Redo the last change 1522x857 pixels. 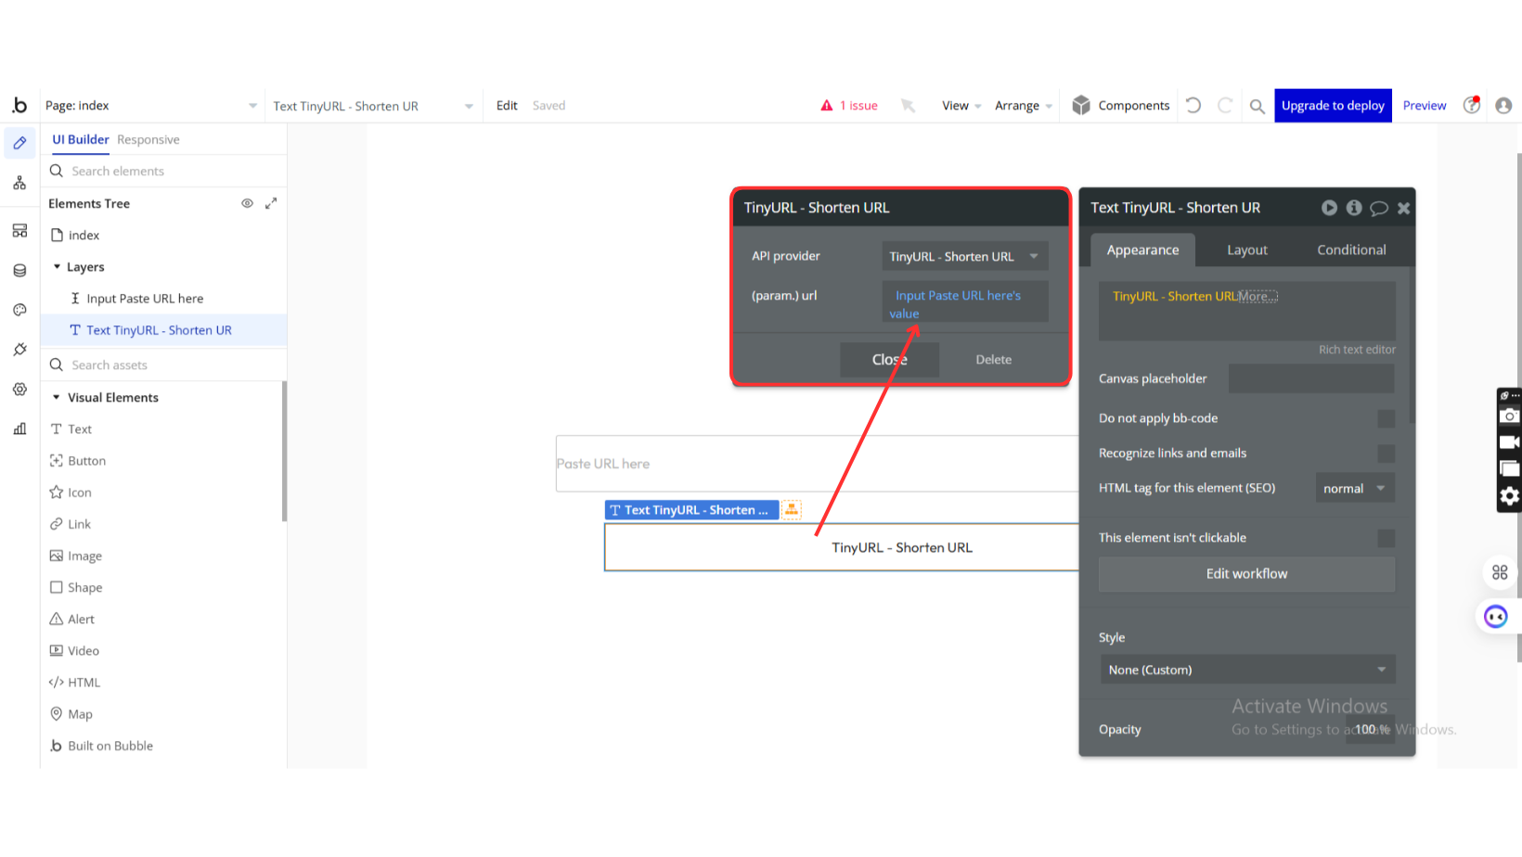coord(1225,106)
